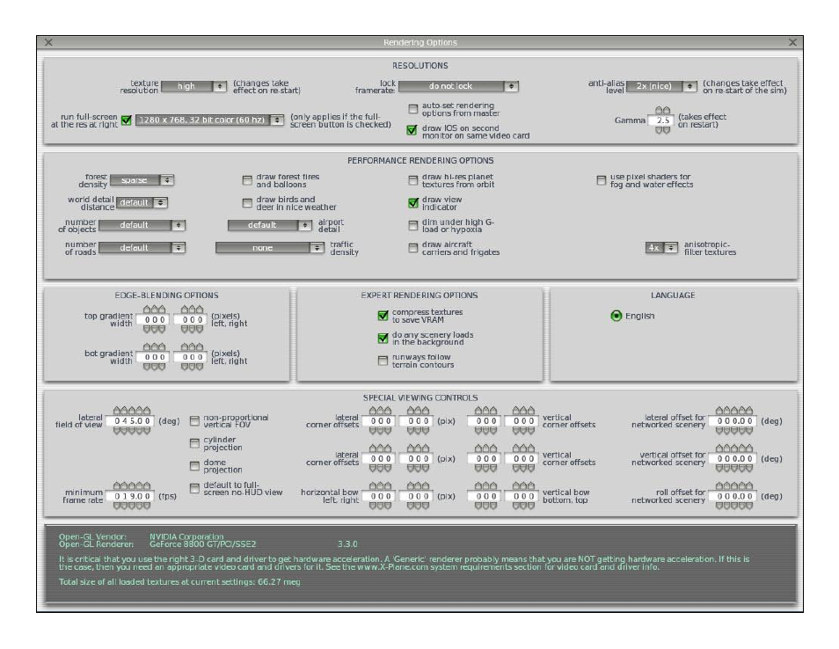Enable dim under high G-load or hypoxia
This screenshot has height=649, width=839.
click(x=412, y=225)
